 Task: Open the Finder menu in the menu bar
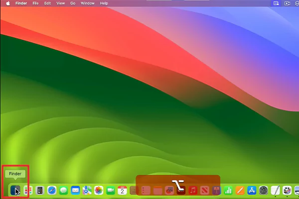point(21,3)
